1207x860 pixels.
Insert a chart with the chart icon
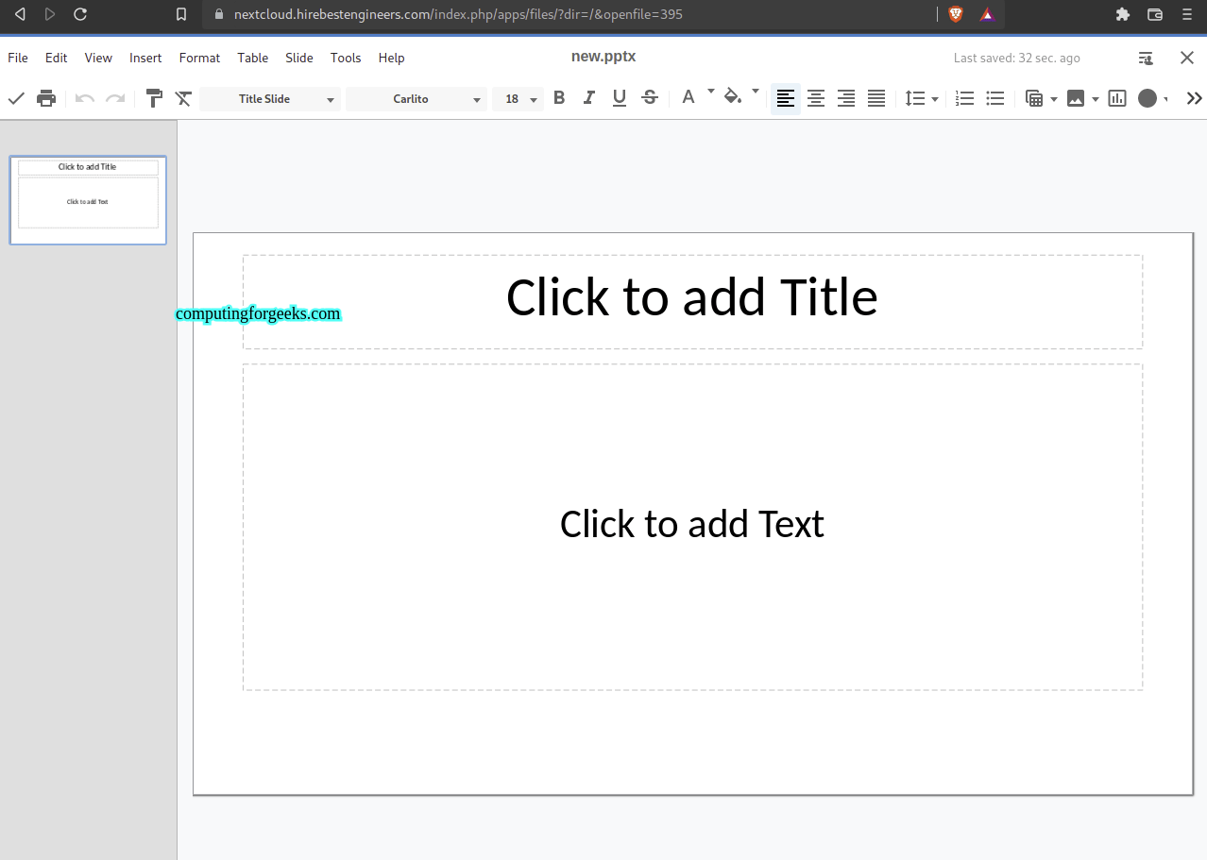(x=1116, y=98)
